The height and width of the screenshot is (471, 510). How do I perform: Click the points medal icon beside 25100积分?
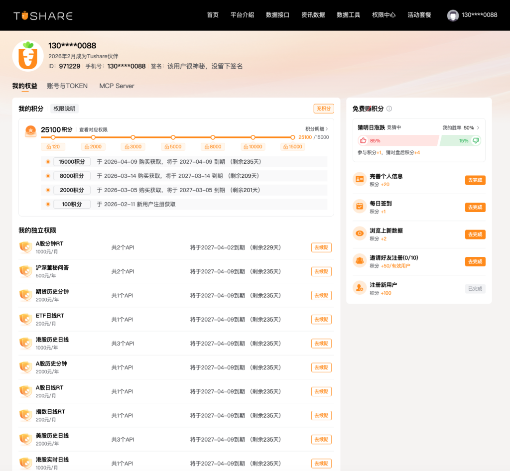(x=31, y=131)
